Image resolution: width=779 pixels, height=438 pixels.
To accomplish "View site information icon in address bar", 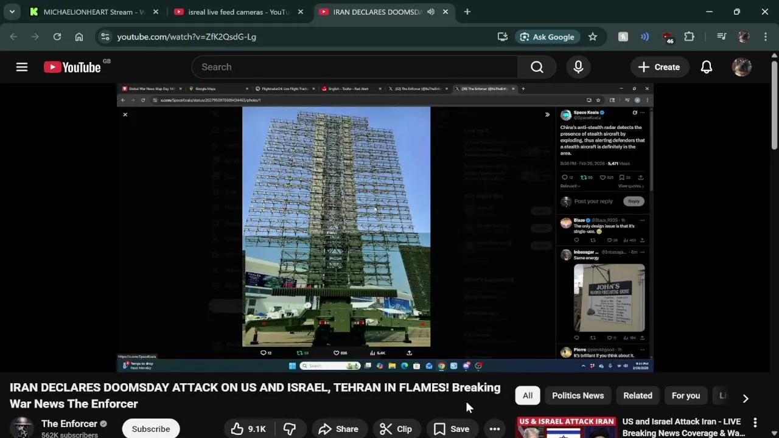I will (105, 36).
